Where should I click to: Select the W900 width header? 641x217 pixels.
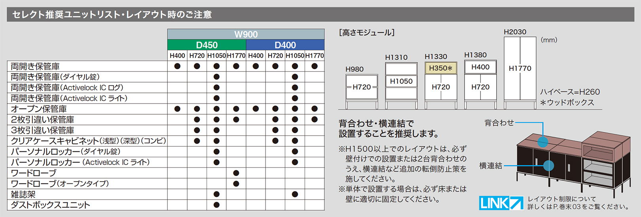[246, 34]
